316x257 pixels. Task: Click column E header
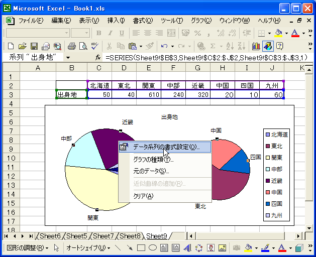[x=149, y=68]
